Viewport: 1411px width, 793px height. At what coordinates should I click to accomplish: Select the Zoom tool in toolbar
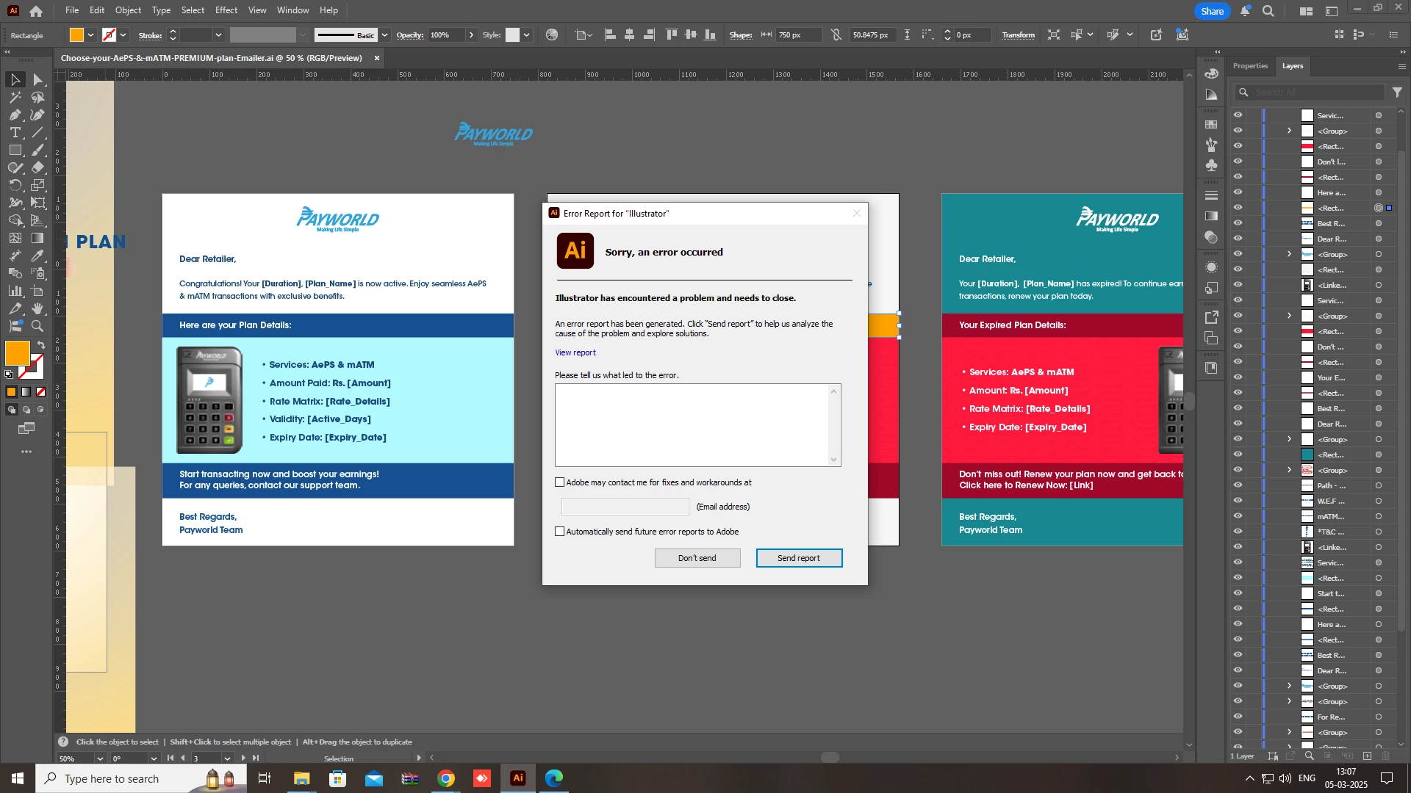click(37, 327)
